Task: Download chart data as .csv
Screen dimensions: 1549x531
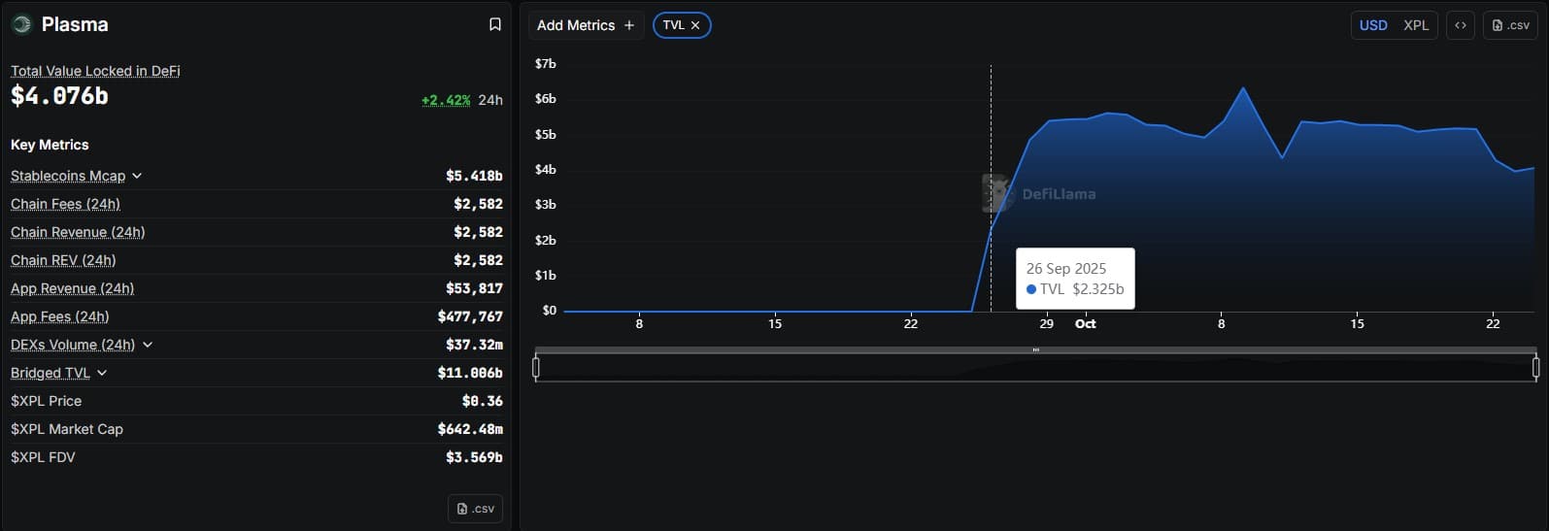Action: click(x=1509, y=25)
